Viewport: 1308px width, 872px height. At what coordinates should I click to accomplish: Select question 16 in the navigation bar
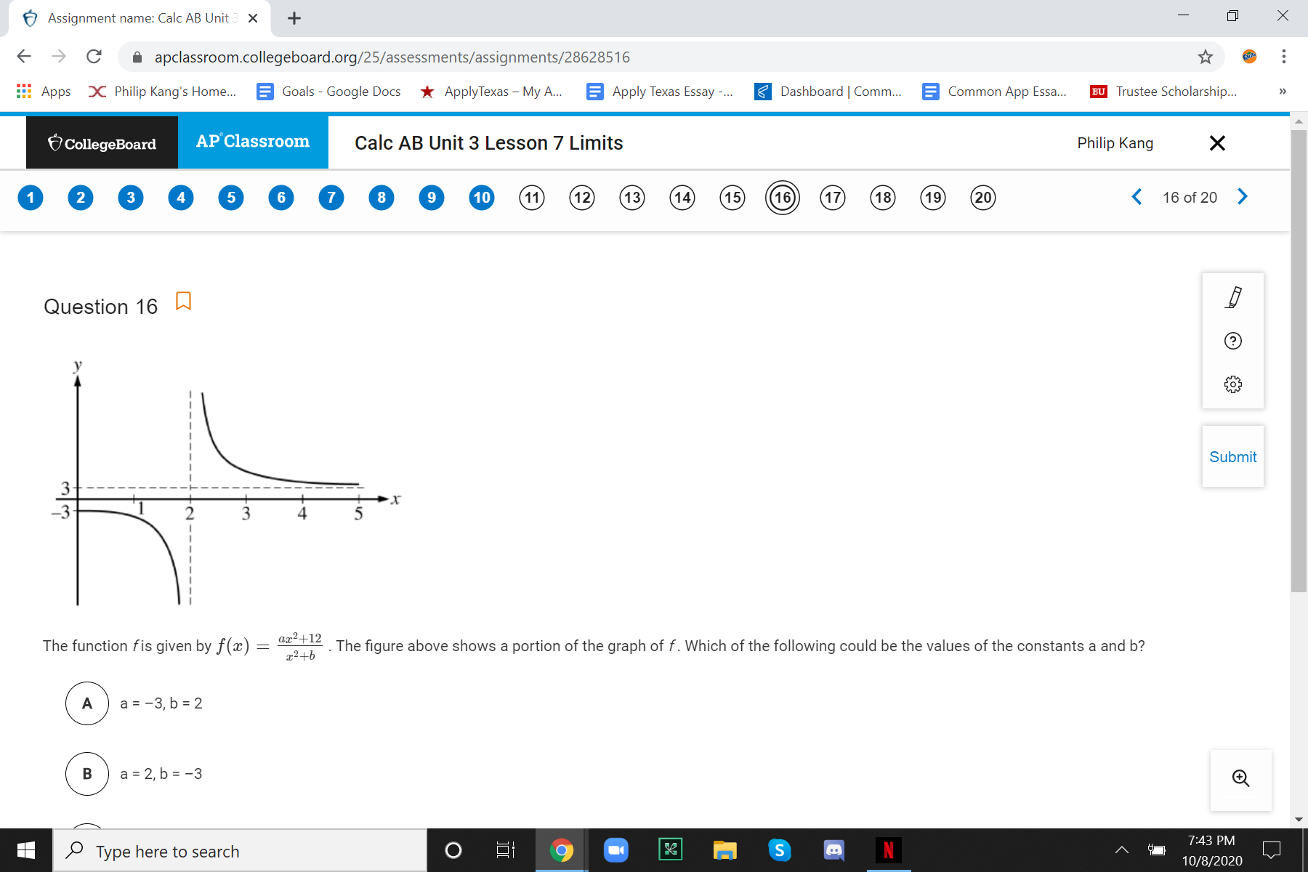(x=782, y=197)
